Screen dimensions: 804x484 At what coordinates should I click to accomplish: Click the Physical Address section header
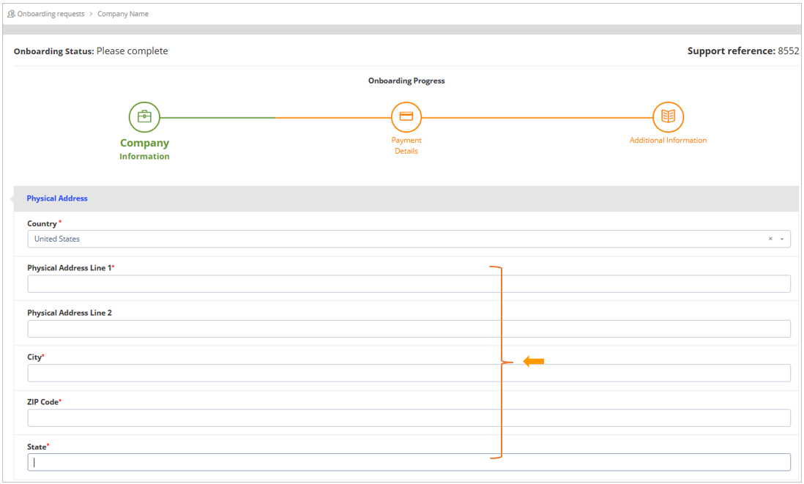click(x=57, y=198)
